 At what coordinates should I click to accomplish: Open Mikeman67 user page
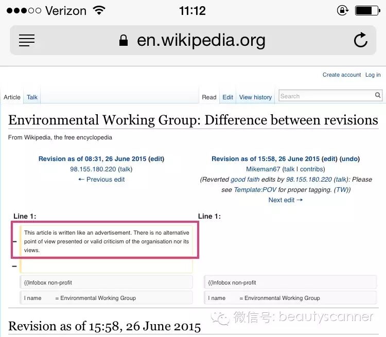click(263, 169)
